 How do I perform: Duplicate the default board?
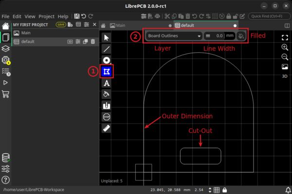85,42
